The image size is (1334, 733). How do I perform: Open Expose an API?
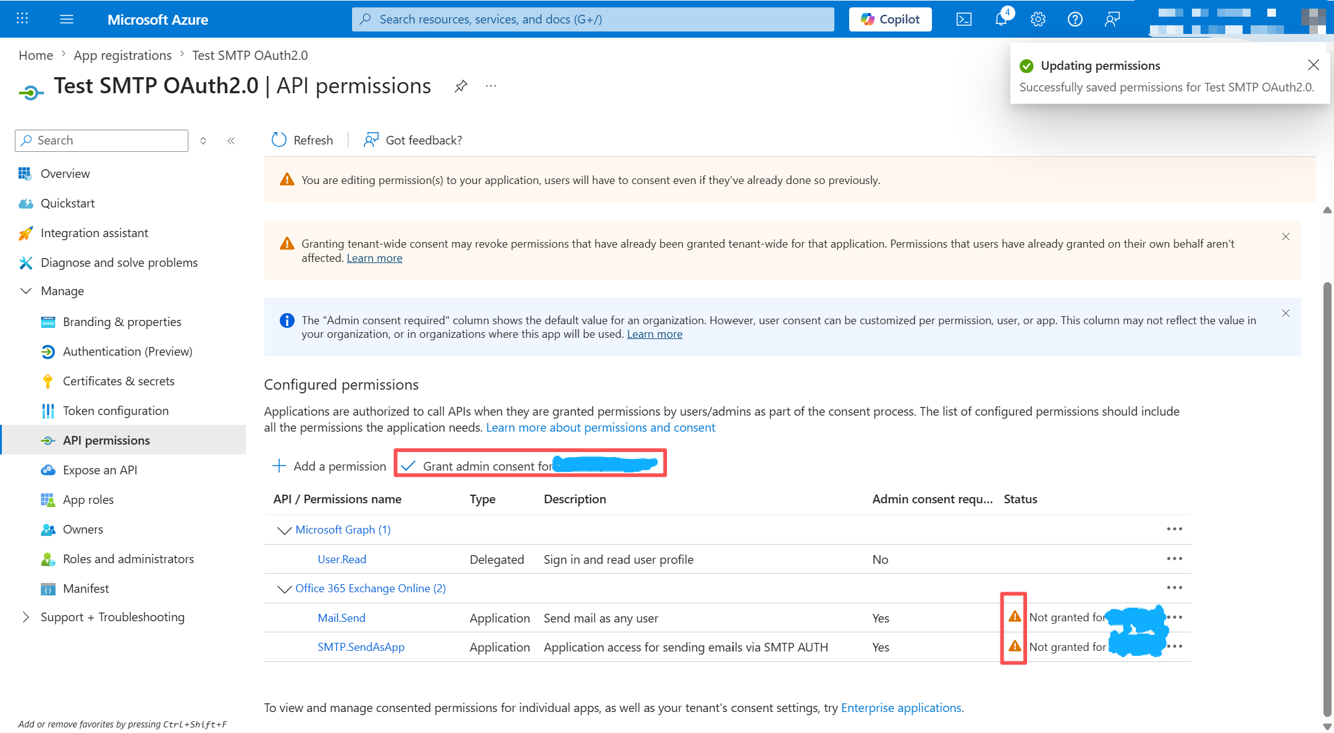tap(99, 470)
